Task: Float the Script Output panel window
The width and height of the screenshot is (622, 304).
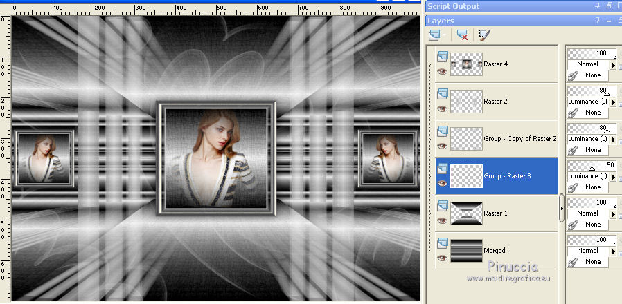Action: (609, 6)
